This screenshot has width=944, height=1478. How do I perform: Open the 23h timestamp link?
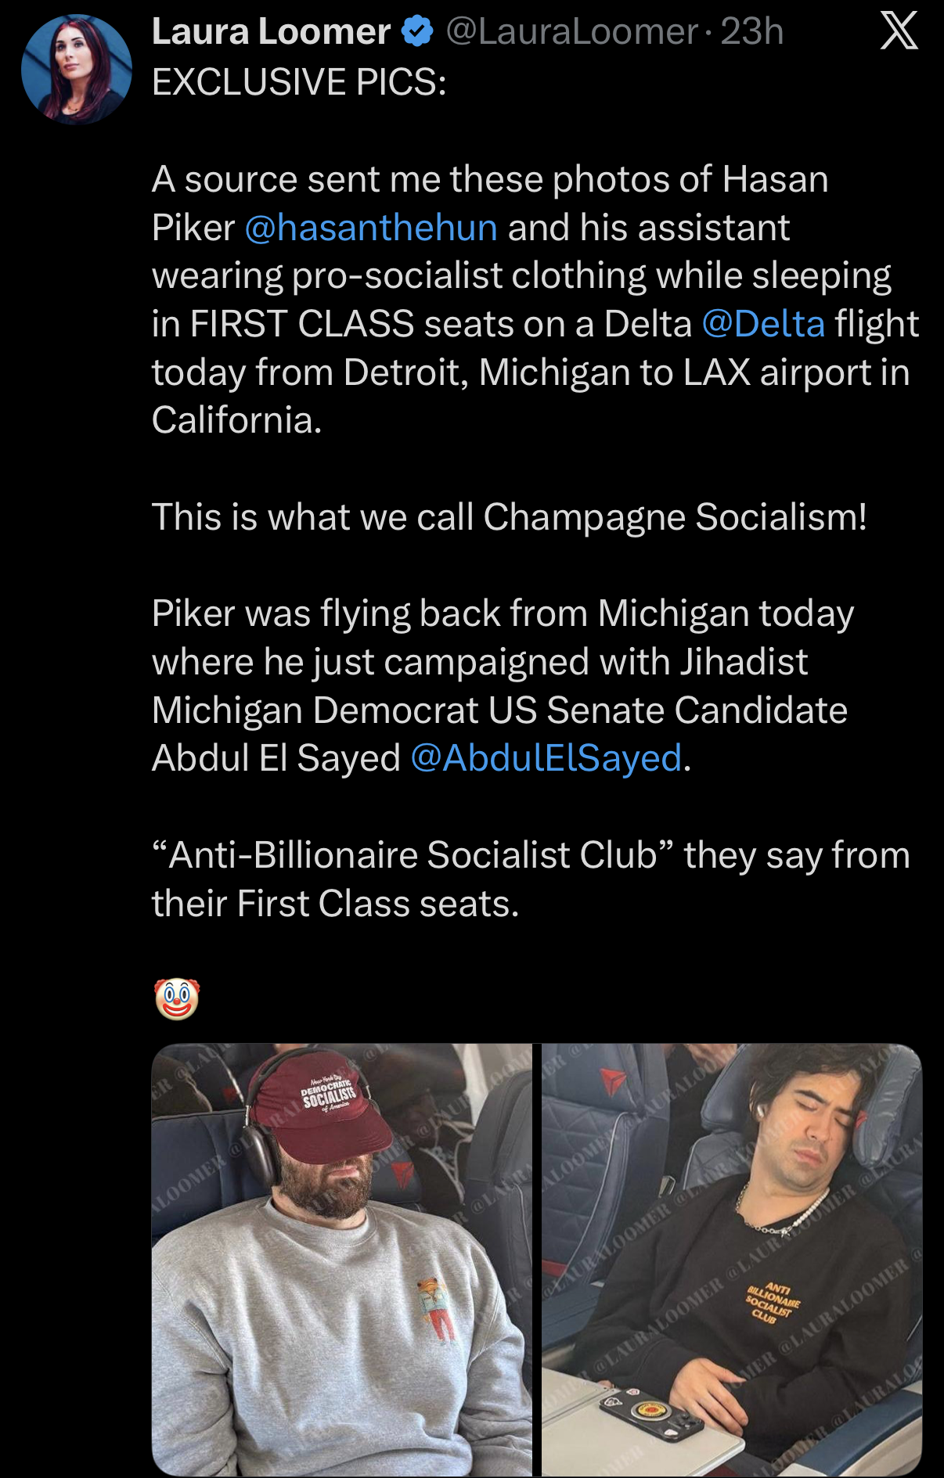[751, 32]
